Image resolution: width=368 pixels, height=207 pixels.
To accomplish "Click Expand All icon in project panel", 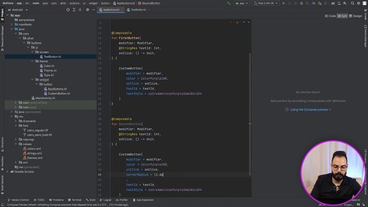I will (74, 10).
